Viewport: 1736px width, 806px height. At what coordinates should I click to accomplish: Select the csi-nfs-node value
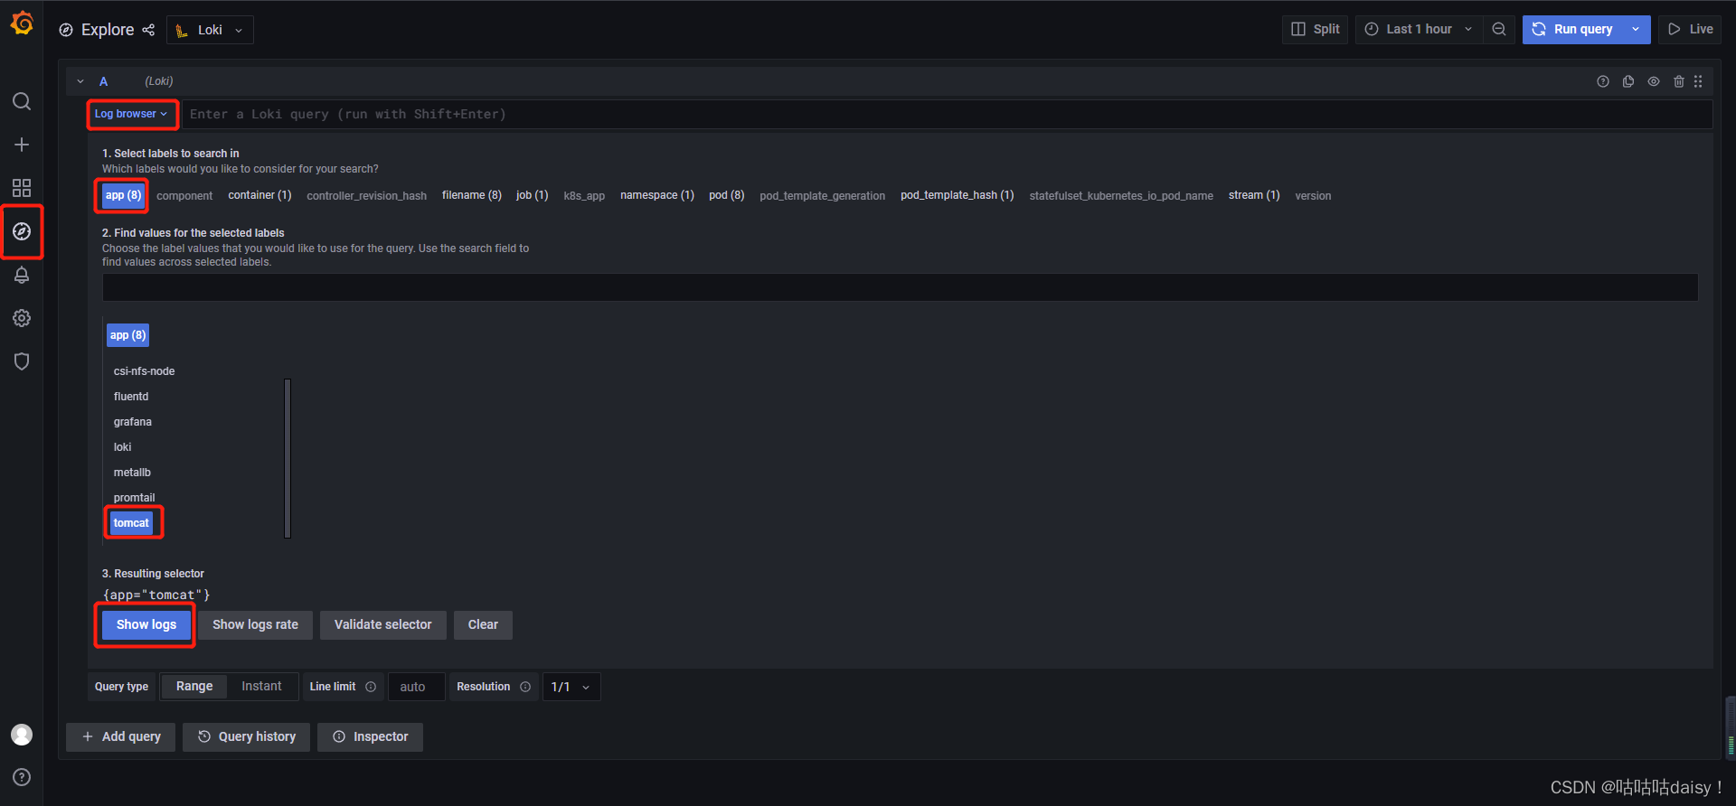click(144, 371)
